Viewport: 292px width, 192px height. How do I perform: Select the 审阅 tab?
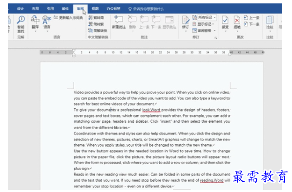tap(80, 9)
